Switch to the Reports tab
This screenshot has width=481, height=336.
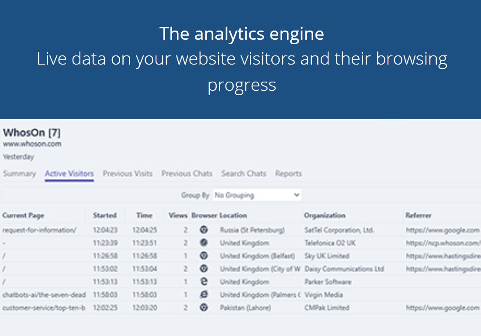pyautogui.click(x=288, y=174)
